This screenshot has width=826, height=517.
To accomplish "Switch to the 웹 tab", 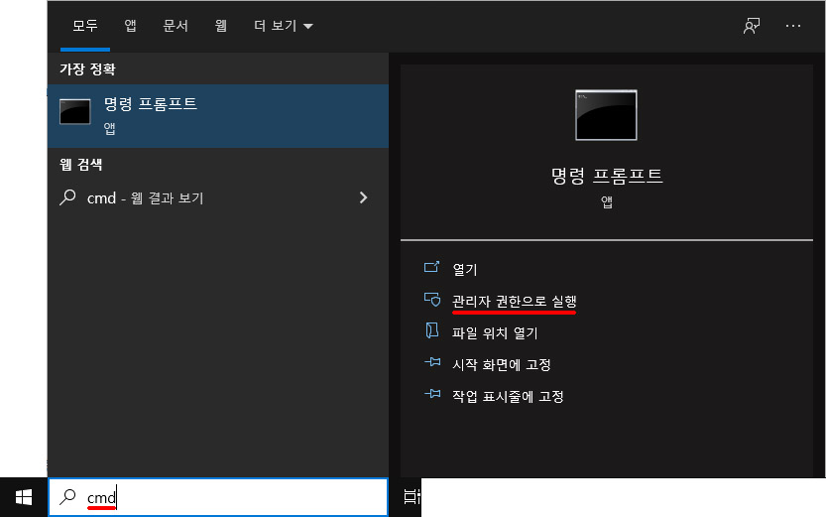I will (221, 25).
